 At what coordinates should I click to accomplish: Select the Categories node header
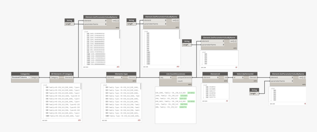25,74
